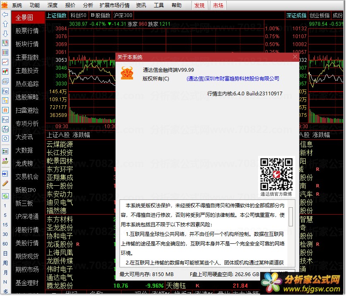Open 龙虎榜 in the sidebar
The width and height of the screenshot is (347, 296).
[x=24, y=163]
